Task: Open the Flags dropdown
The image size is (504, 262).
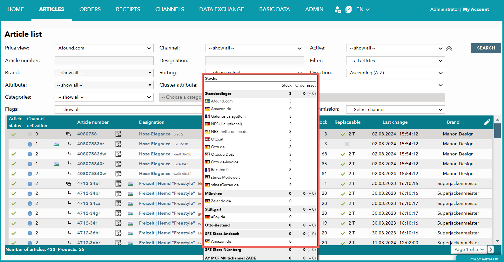Action: [128, 109]
